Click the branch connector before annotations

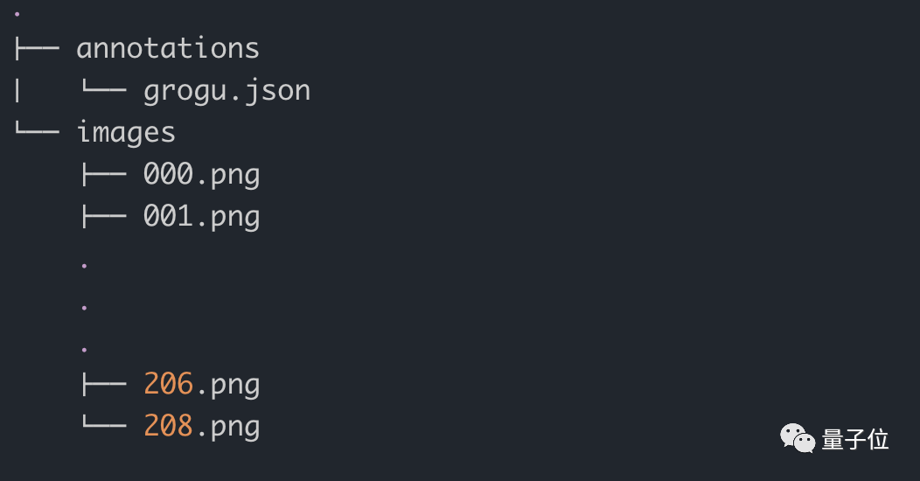tap(37, 49)
